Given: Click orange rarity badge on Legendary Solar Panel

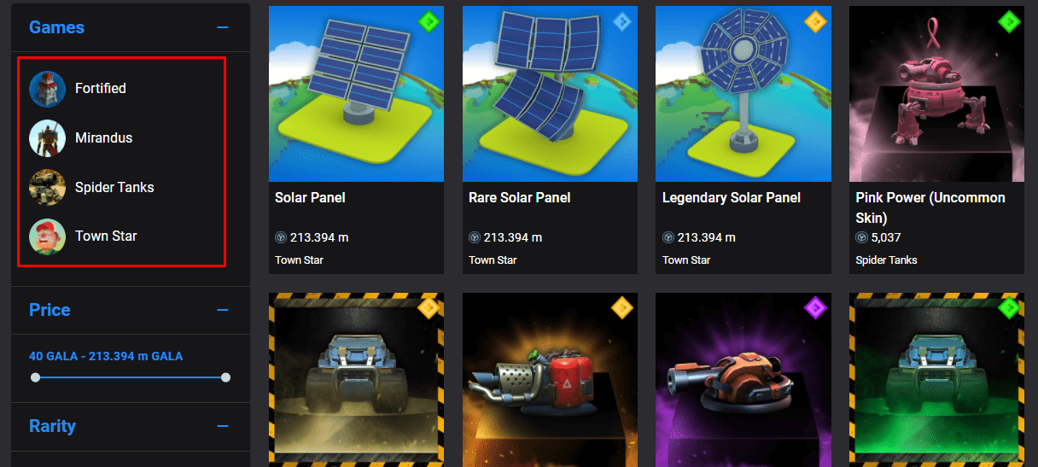Looking at the screenshot, I should 816,21.
